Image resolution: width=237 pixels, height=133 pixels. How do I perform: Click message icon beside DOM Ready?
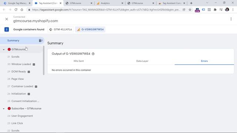[29, 72]
